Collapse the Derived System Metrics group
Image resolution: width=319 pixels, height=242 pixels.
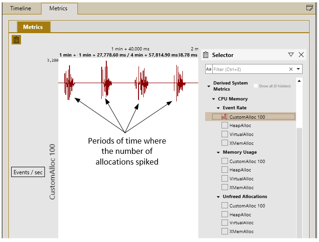click(x=209, y=86)
